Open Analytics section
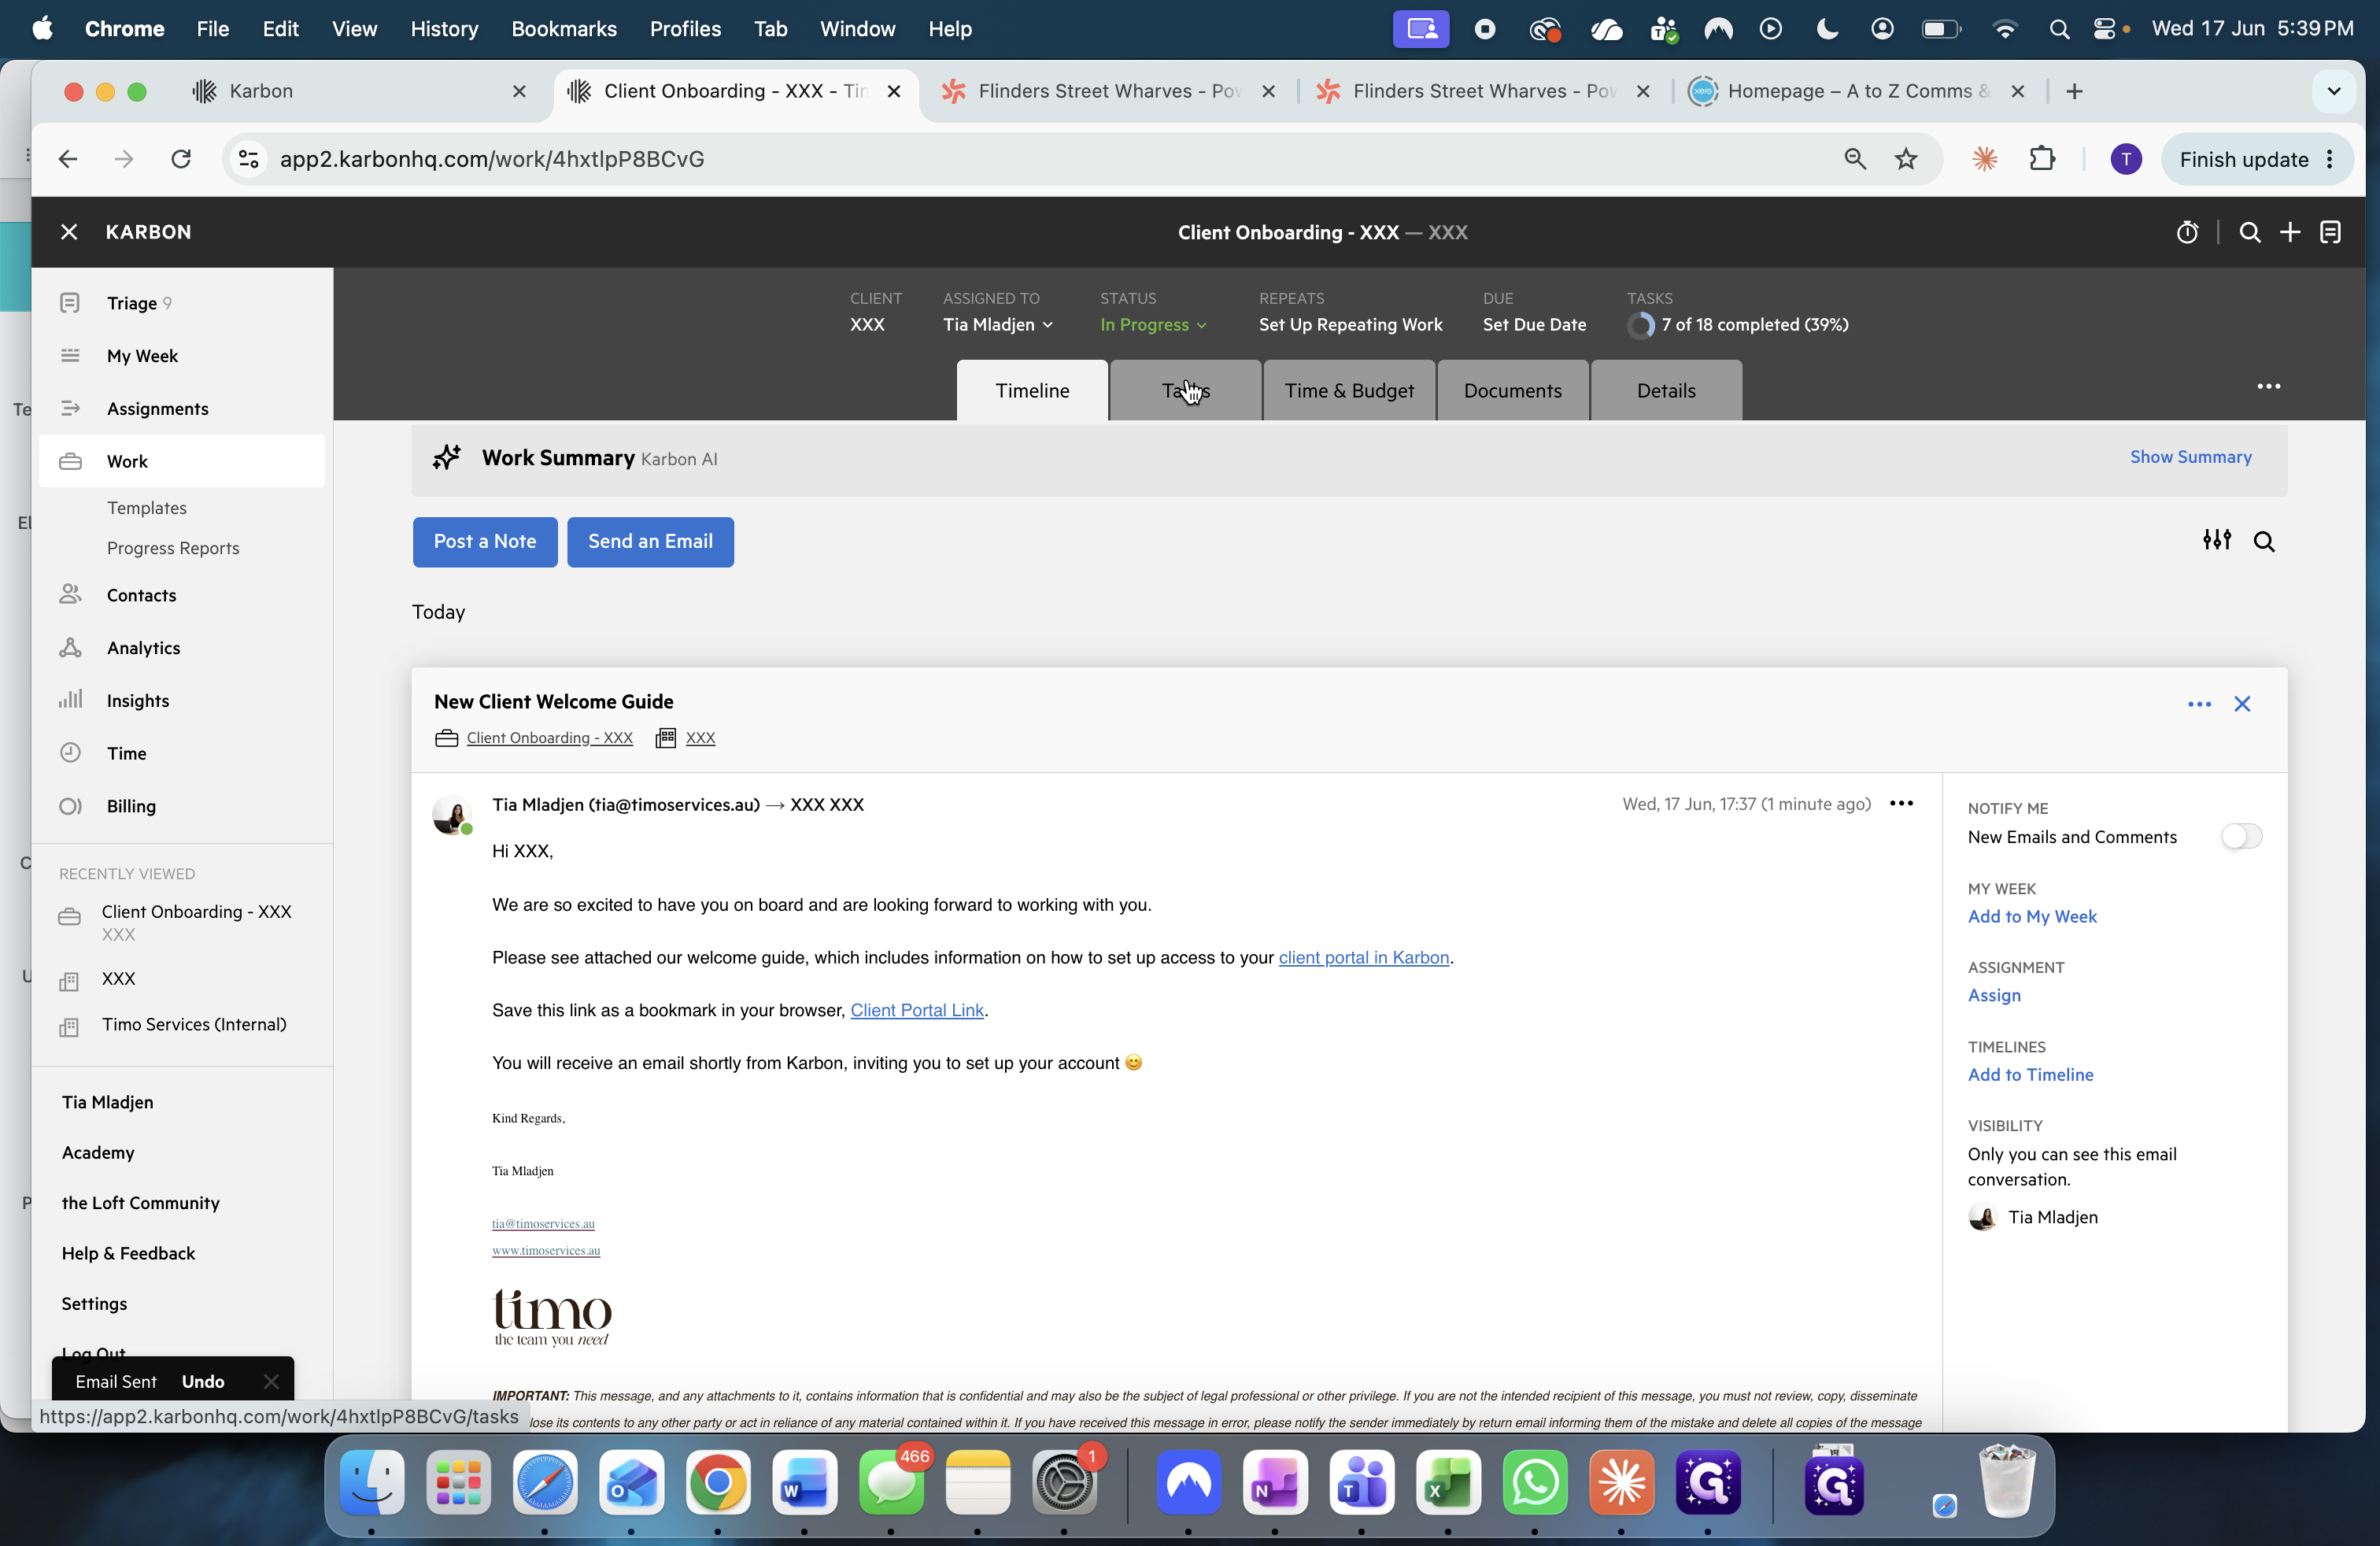Image resolution: width=2380 pixels, height=1546 pixels. point(182,648)
